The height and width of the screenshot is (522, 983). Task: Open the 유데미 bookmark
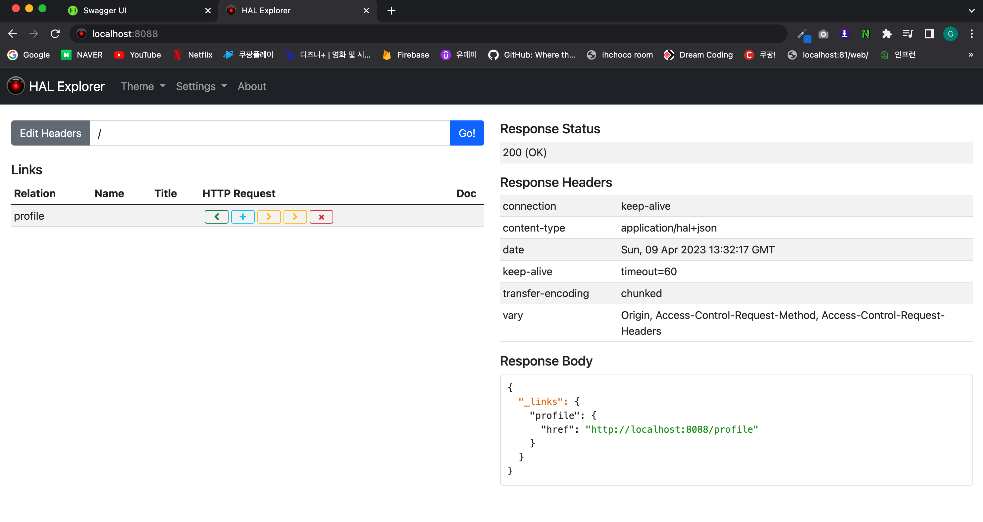click(x=459, y=55)
